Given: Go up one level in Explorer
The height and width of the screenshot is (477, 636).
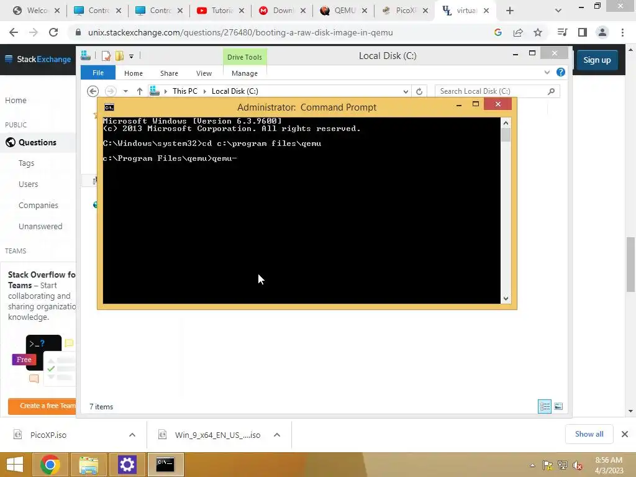Looking at the screenshot, I should [140, 91].
